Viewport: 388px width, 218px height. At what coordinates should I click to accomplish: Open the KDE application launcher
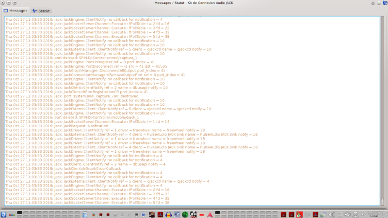pos(3,215)
